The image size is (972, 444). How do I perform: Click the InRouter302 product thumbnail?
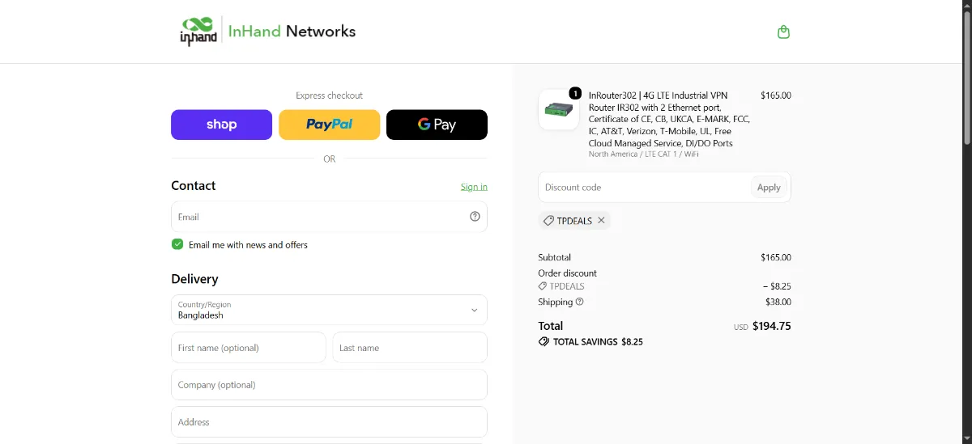[559, 109]
